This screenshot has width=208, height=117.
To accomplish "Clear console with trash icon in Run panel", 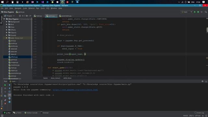I will click(9, 102).
